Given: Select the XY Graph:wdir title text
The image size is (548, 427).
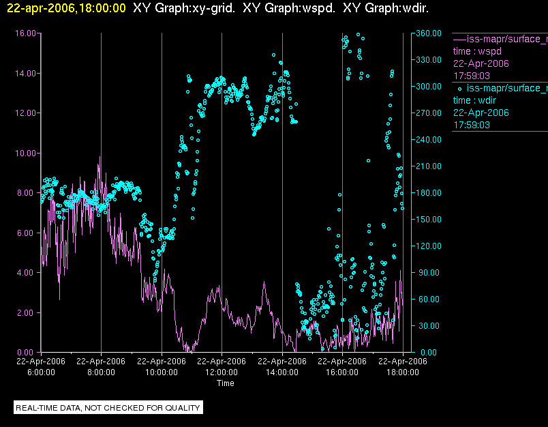Looking at the screenshot, I should tap(386, 8).
